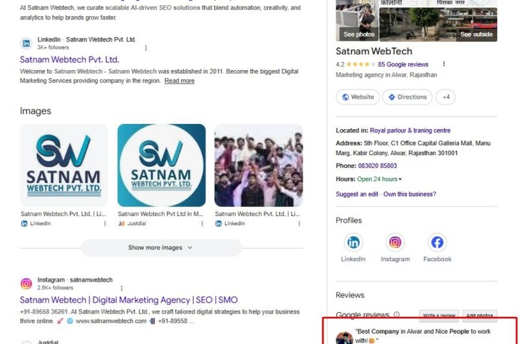The height and width of the screenshot is (344, 525).
Task: Click the Justdial source icon under the image
Action: click(121, 224)
